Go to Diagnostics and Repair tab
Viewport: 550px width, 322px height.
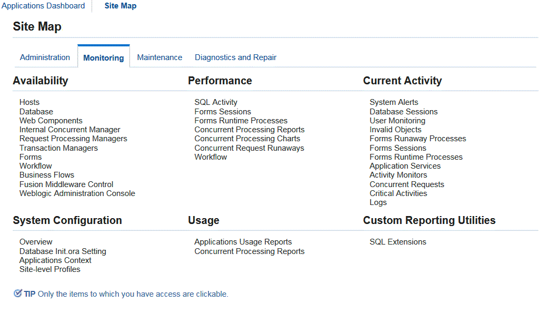235,57
